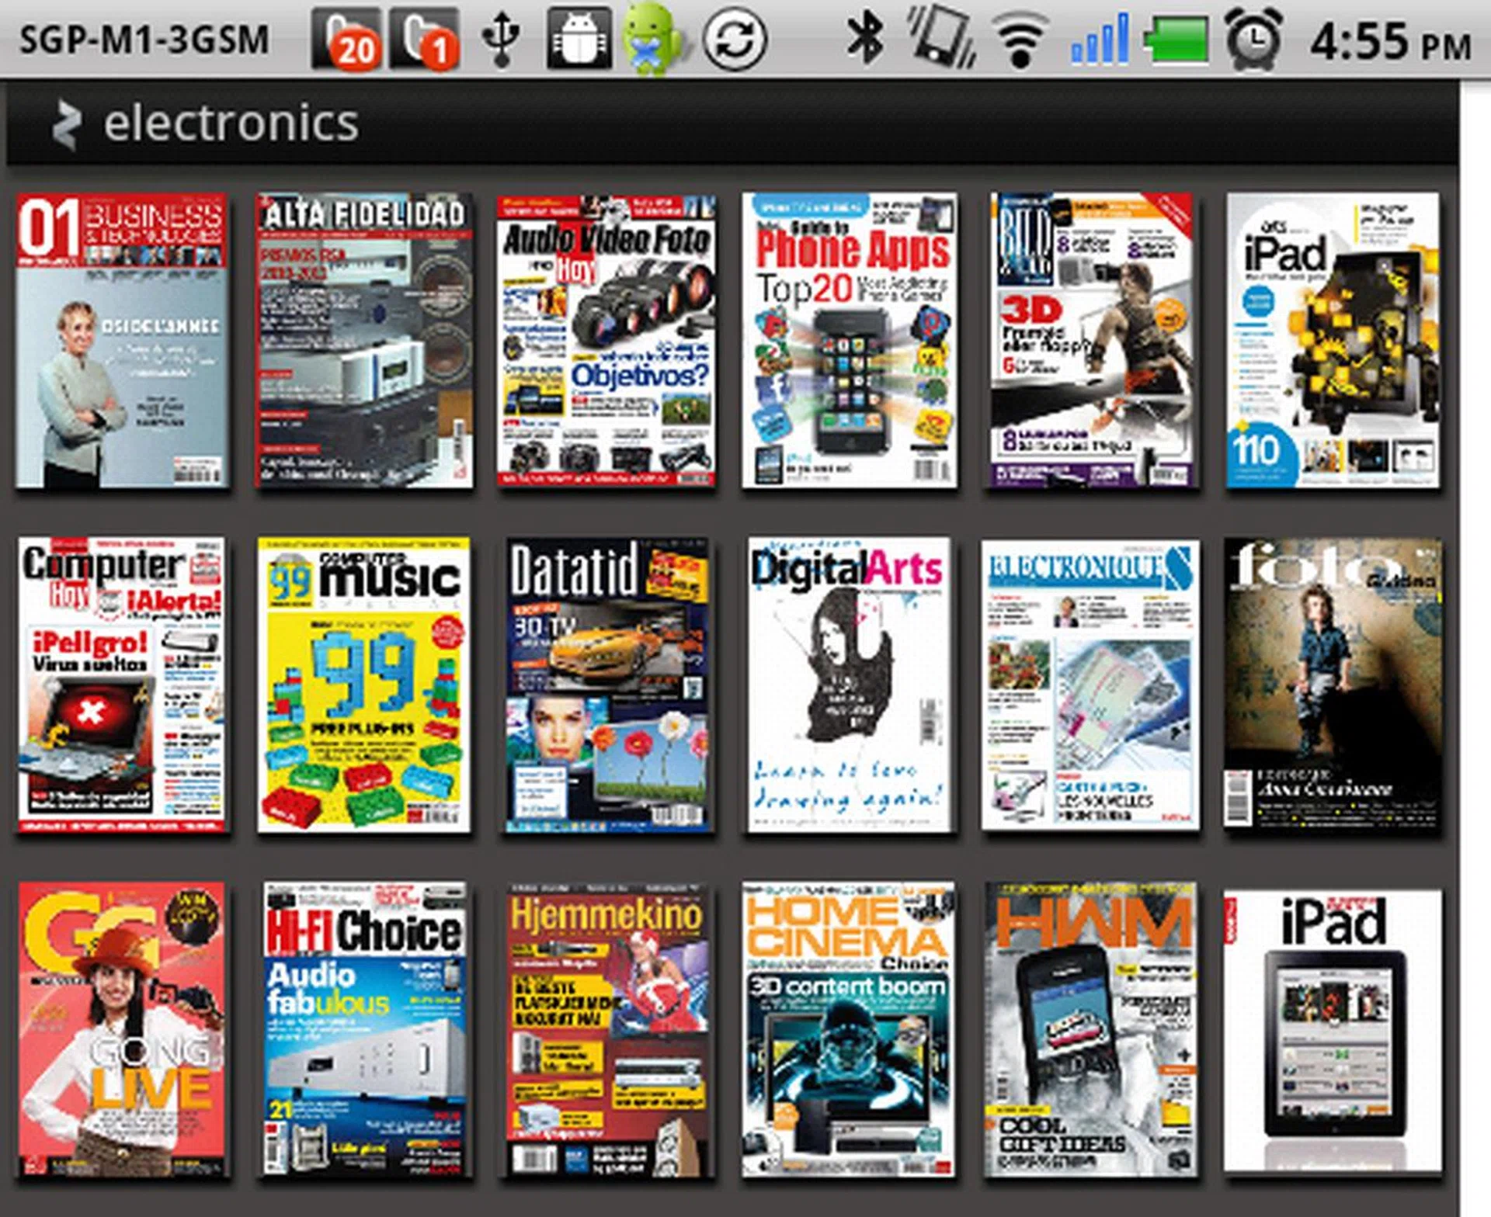Image resolution: width=1491 pixels, height=1217 pixels.
Task: Open the electronics category header
Action: click(231, 124)
